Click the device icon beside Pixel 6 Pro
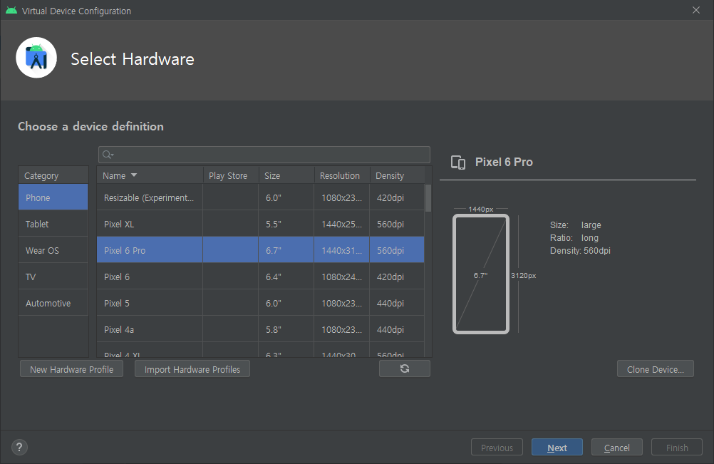The height and width of the screenshot is (464, 714). 458,162
